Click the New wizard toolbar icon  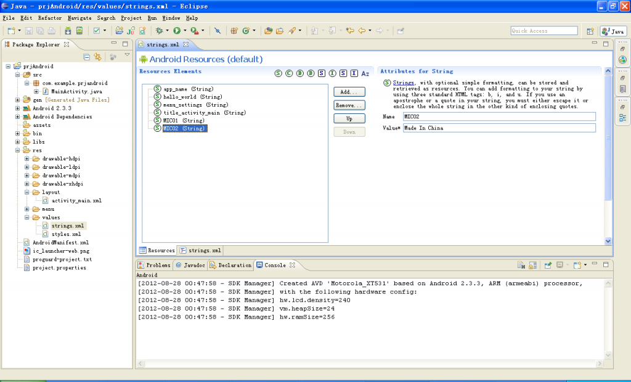(x=11, y=31)
